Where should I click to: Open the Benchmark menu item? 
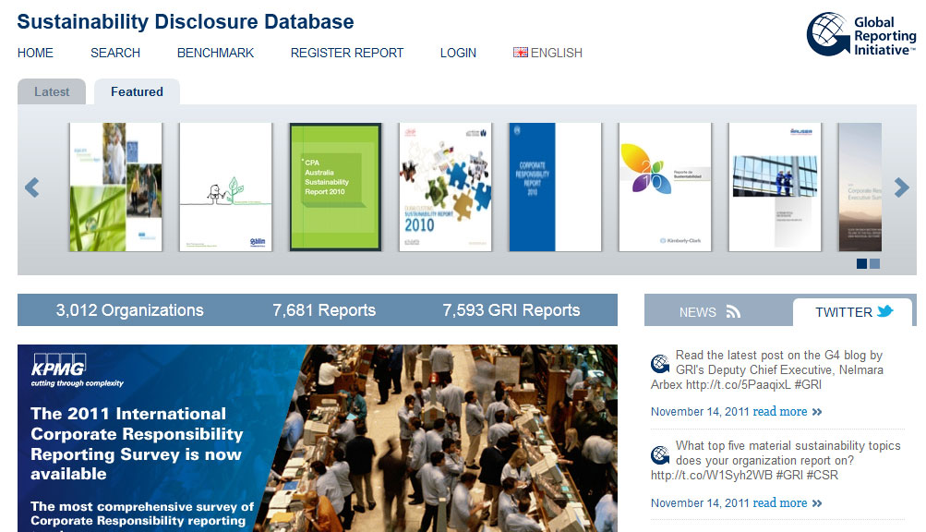[215, 53]
